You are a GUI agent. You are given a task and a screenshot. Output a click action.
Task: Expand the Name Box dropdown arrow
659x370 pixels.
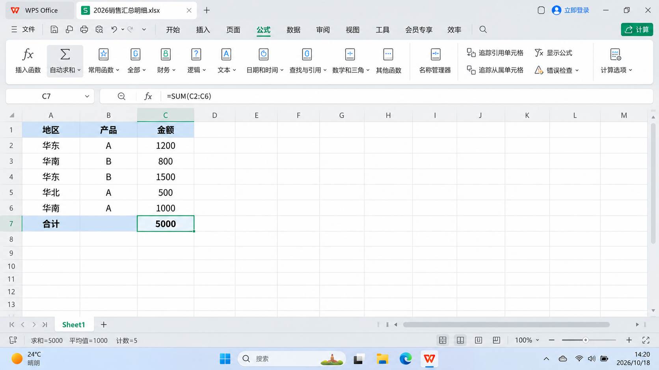click(x=87, y=96)
